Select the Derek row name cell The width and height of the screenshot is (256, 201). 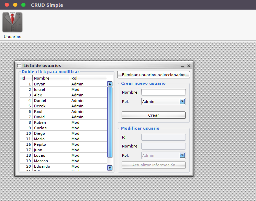point(51,106)
